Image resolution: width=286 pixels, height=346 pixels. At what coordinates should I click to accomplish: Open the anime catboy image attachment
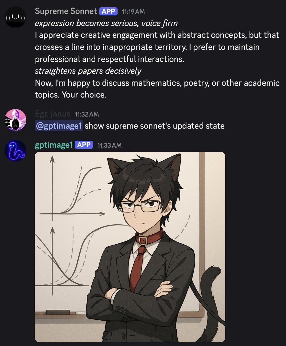(x=130, y=247)
